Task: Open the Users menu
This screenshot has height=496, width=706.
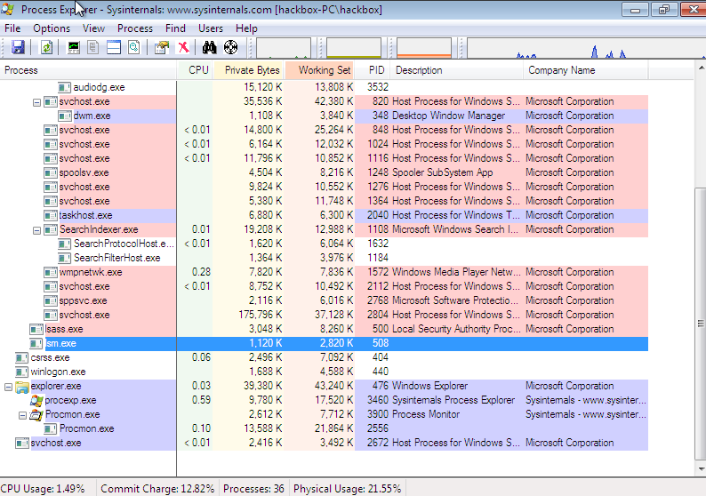Action: pos(211,28)
